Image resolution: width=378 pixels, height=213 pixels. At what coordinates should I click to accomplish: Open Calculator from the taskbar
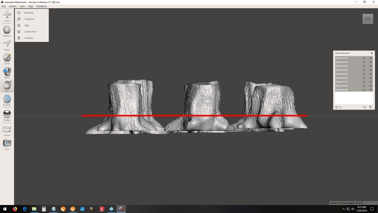(x=44, y=209)
